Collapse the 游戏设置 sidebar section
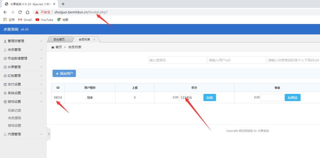320x158 pixels. 23,102
